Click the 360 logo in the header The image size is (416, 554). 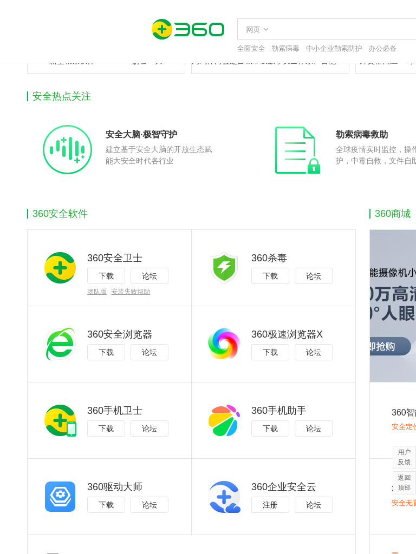point(188,29)
